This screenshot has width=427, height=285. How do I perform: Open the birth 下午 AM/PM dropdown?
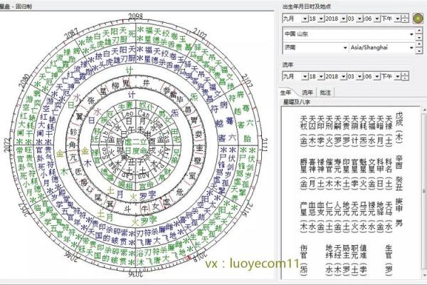(399, 19)
